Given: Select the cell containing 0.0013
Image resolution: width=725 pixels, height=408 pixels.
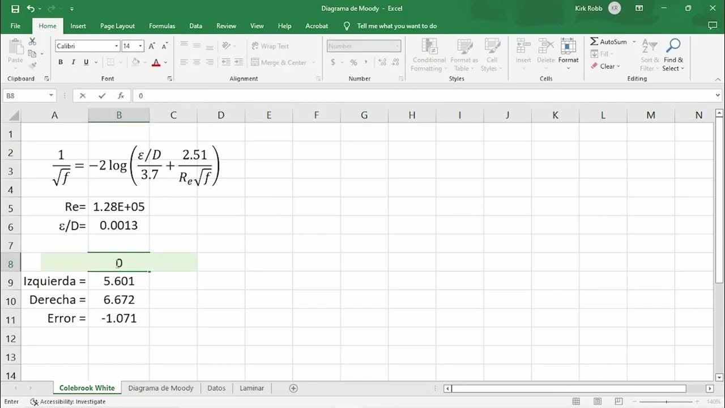Looking at the screenshot, I should tap(119, 226).
